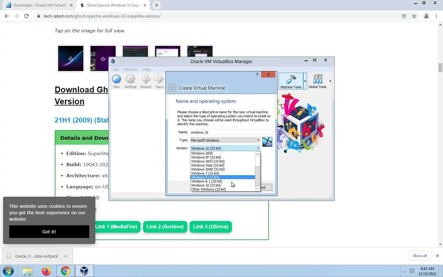Open File menu in VirtualBox
The height and width of the screenshot is (277, 443).
116,70
